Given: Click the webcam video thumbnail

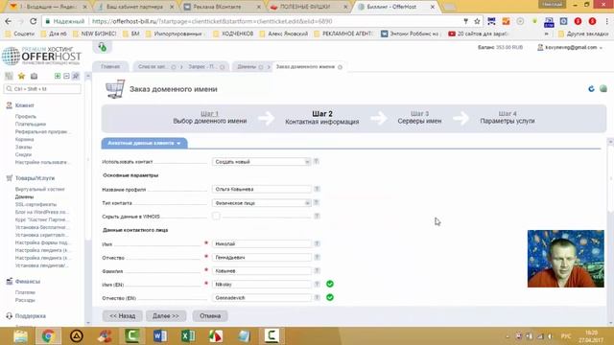Looking at the screenshot, I should coord(565,259).
